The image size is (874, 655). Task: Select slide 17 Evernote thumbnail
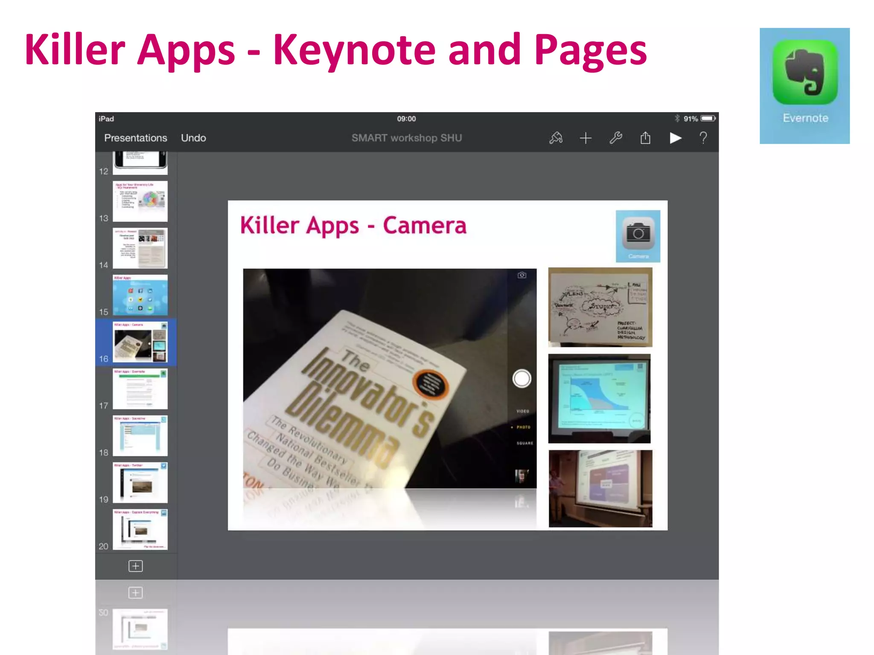pos(140,389)
